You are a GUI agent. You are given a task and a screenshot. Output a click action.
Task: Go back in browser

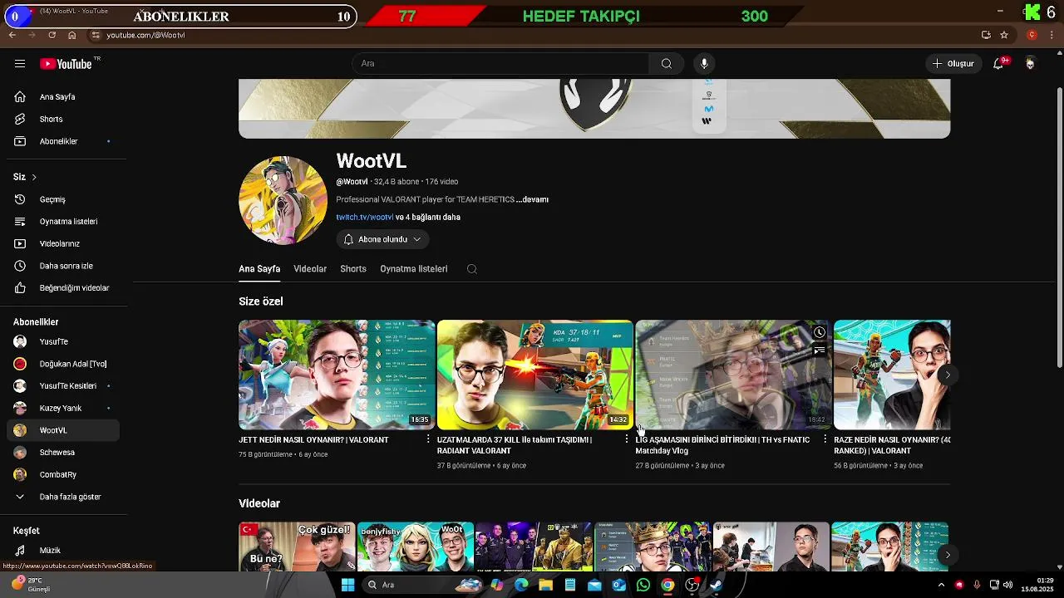[x=12, y=35]
